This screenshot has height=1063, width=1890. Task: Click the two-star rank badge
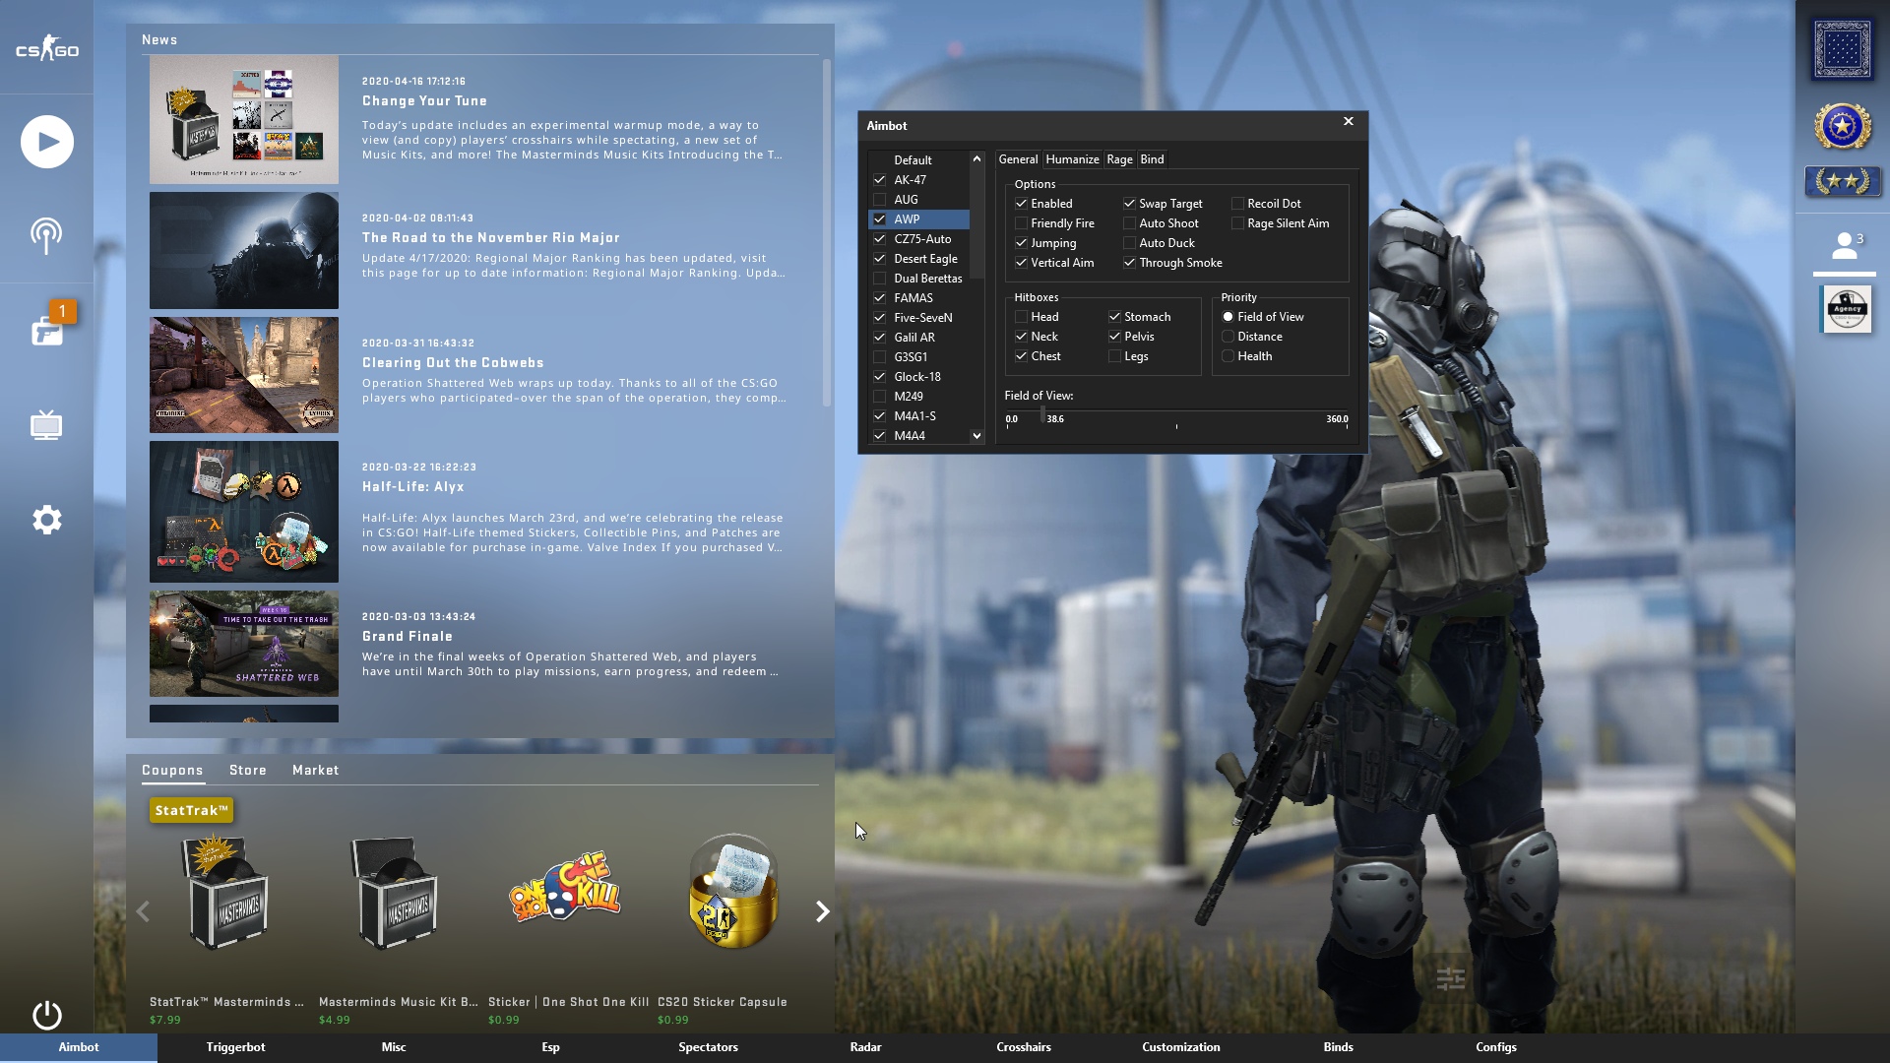tap(1843, 181)
